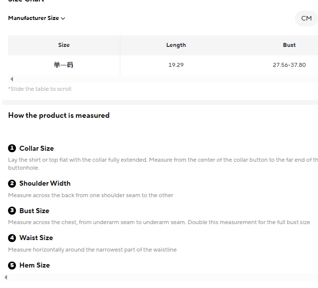Select the Bust column header
318x288 pixels.
coord(289,45)
